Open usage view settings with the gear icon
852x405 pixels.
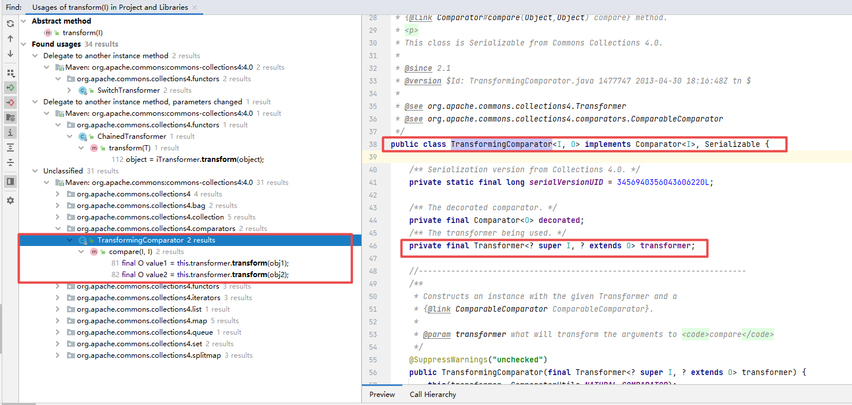pos(10,200)
